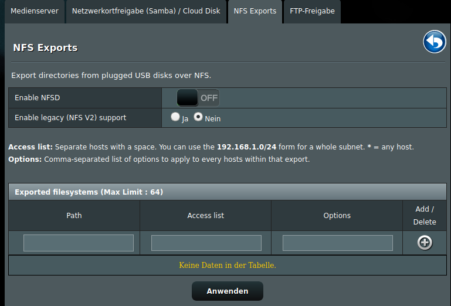Click the Access list column header

pyautogui.click(x=206, y=215)
